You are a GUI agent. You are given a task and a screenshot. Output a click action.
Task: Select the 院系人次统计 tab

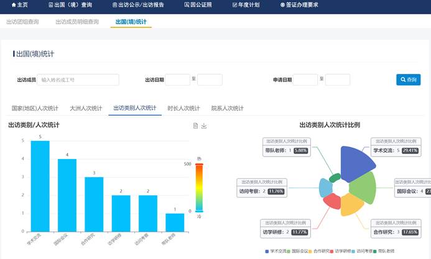(x=227, y=108)
